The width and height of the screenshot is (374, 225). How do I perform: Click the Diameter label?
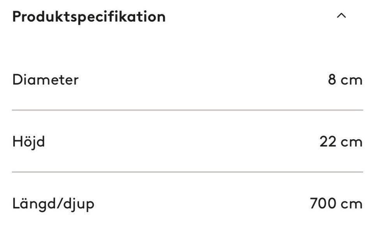coord(45,80)
